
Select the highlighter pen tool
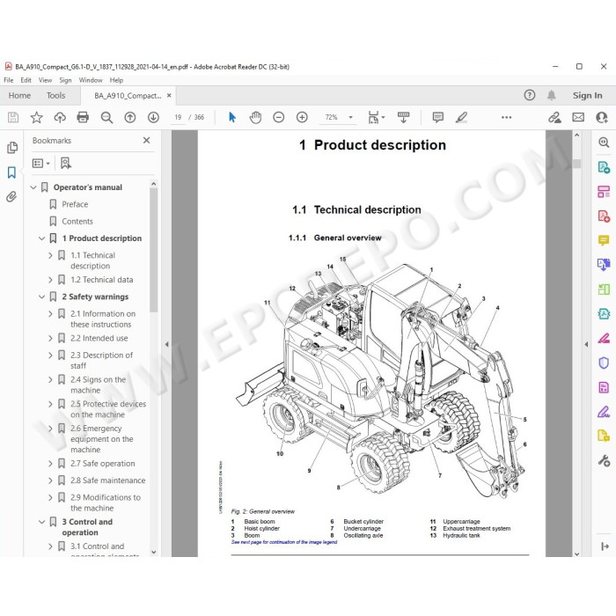(x=461, y=117)
